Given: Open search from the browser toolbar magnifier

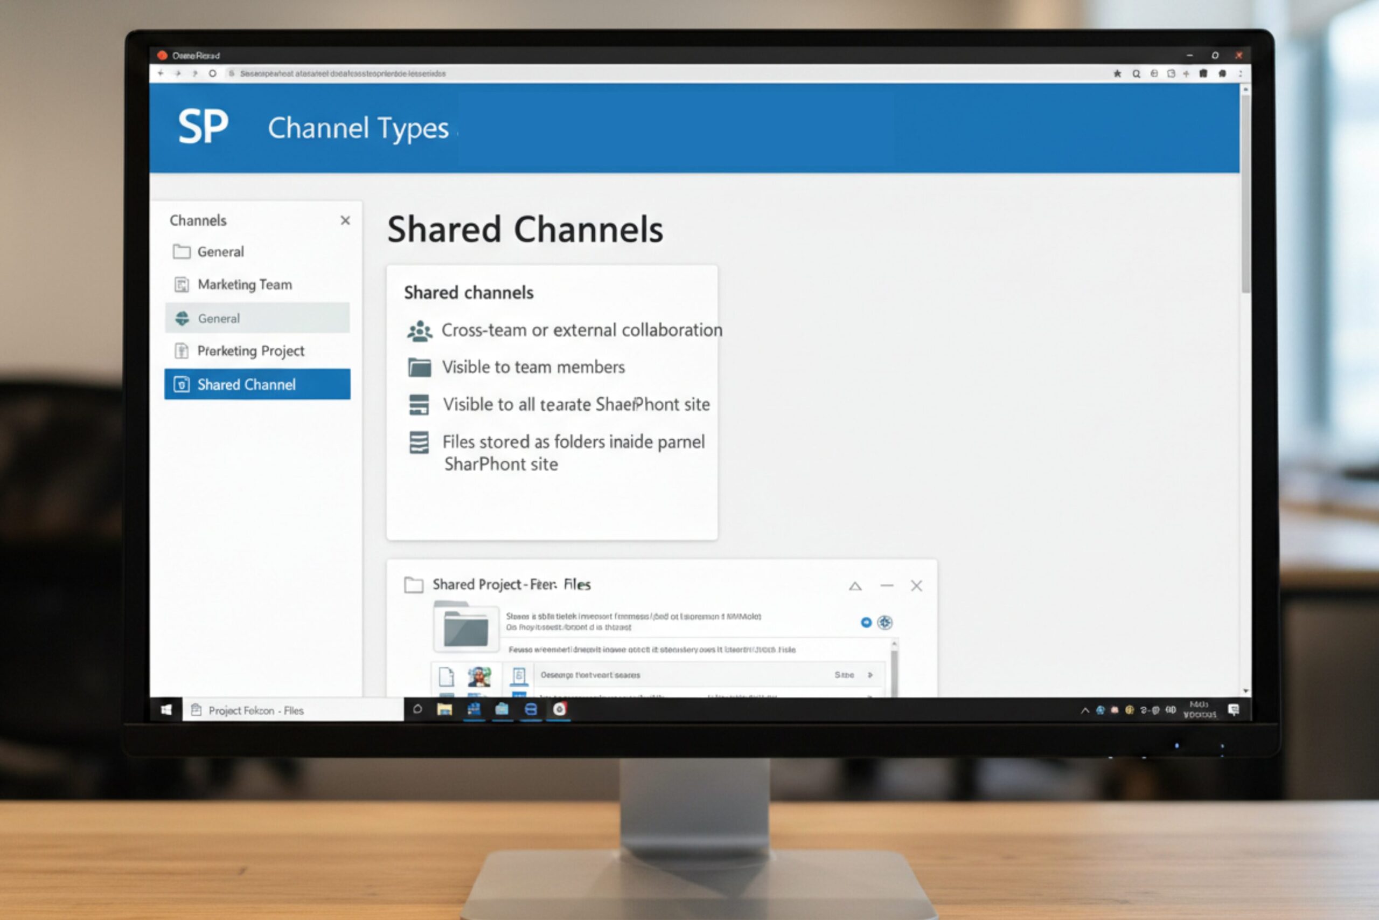Looking at the screenshot, I should 1136,74.
